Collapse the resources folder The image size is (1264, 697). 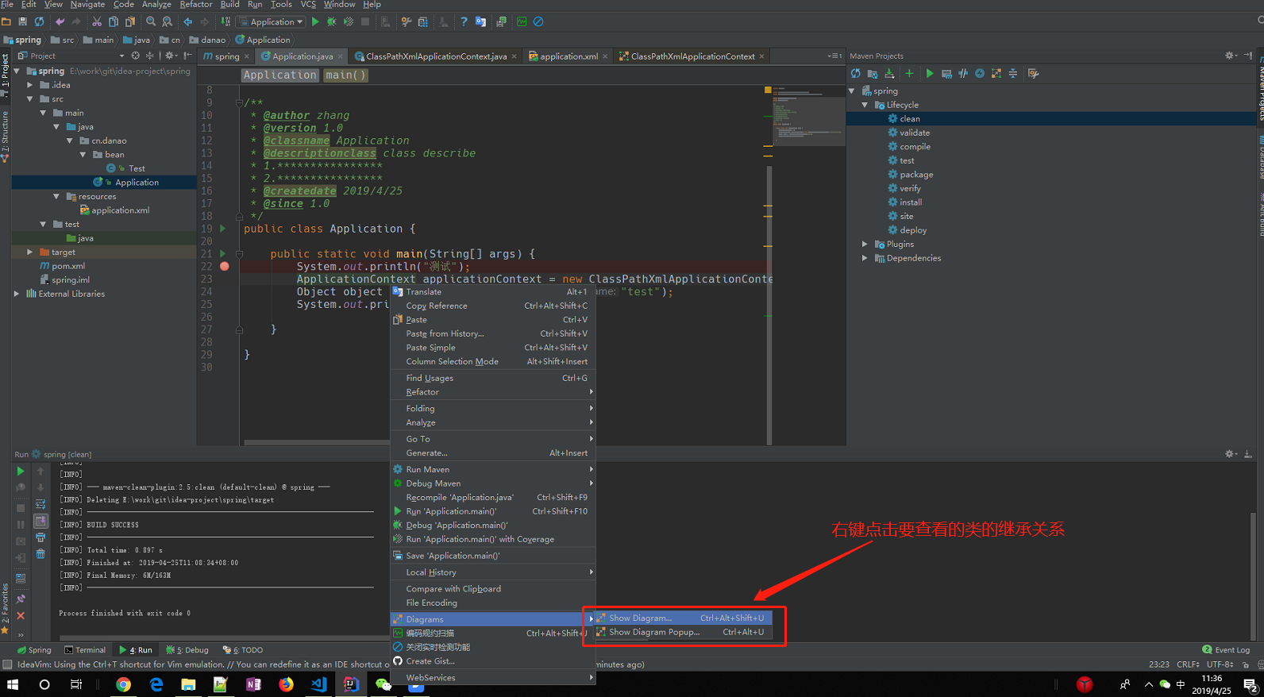pyautogui.click(x=56, y=197)
